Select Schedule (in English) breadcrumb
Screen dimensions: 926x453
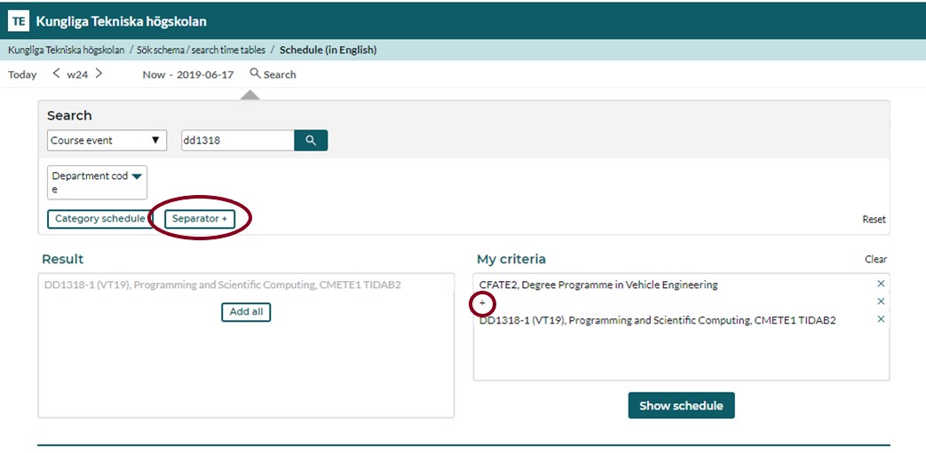[x=328, y=51]
